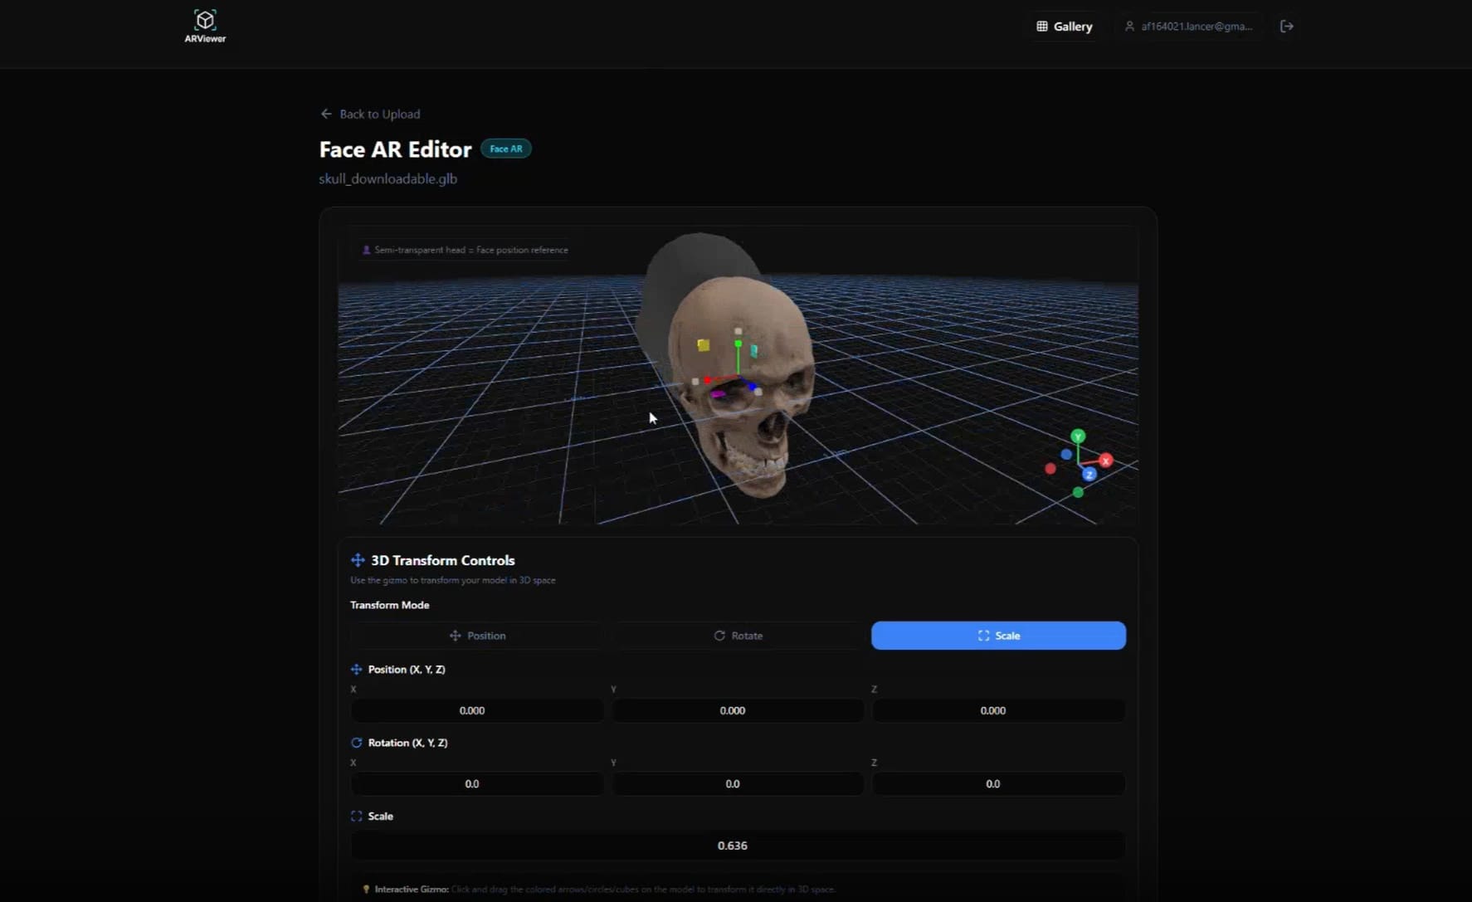Click the Rotation (X, Y, Z) section icon
The height and width of the screenshot is (902, 1472).
(x=357, y=743)
